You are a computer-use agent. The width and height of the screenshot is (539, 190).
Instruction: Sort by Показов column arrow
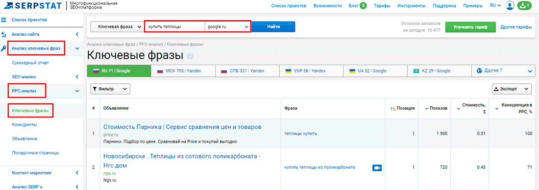coord(427,109)
